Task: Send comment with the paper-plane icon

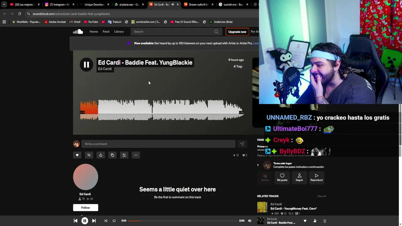Action: (x=242, y=144)
